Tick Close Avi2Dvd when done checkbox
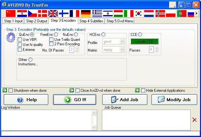The height and width of the screenshot is (137, 201). [77, 90]
